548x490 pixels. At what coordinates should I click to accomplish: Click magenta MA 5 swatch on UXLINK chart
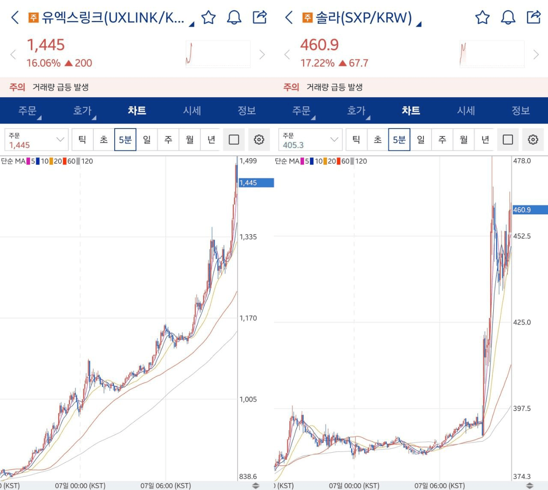coord(28,161)
